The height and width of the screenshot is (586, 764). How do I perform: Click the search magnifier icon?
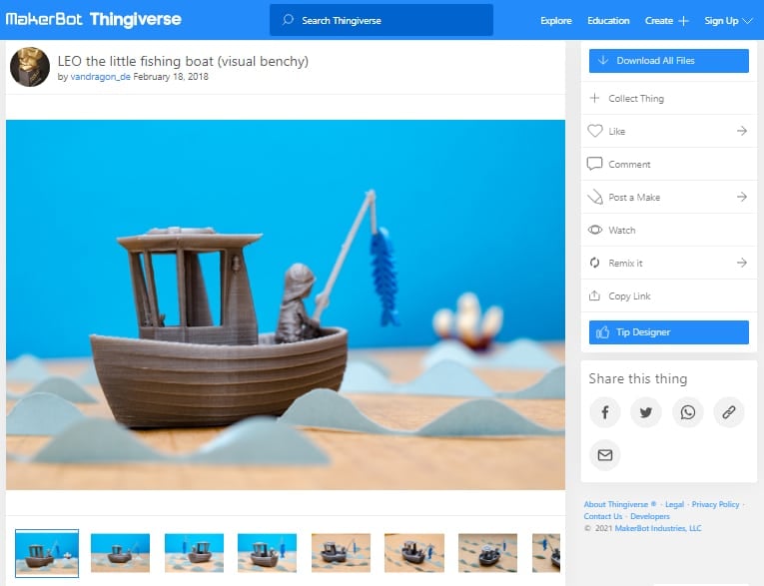click(x=288, y=20)
